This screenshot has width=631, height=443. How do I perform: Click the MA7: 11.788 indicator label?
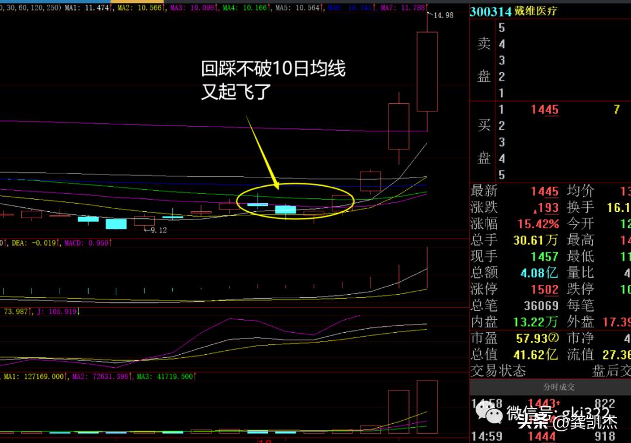click(x=403, y=7)
